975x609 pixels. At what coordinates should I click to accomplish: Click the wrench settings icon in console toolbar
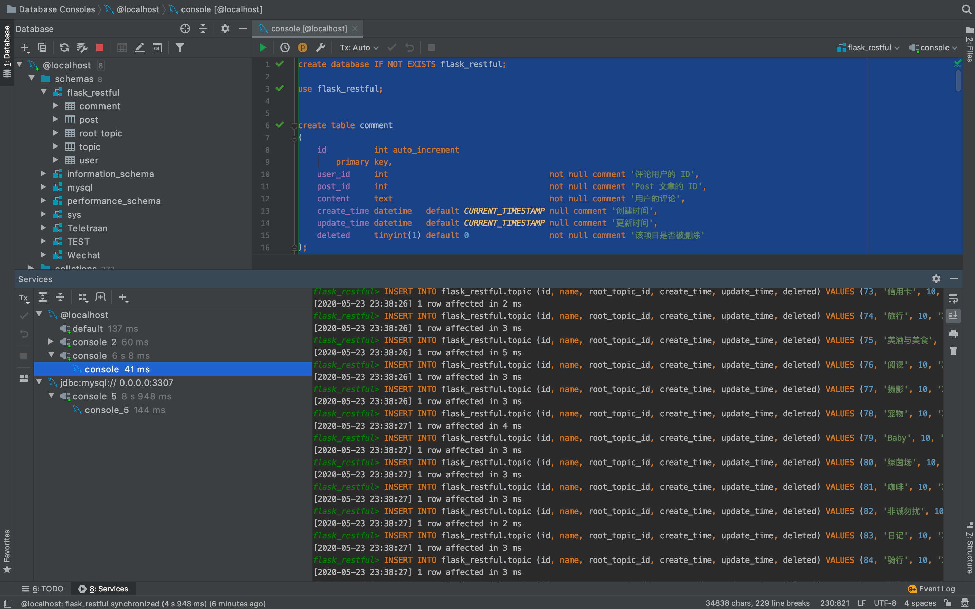(x=320, y=47)
